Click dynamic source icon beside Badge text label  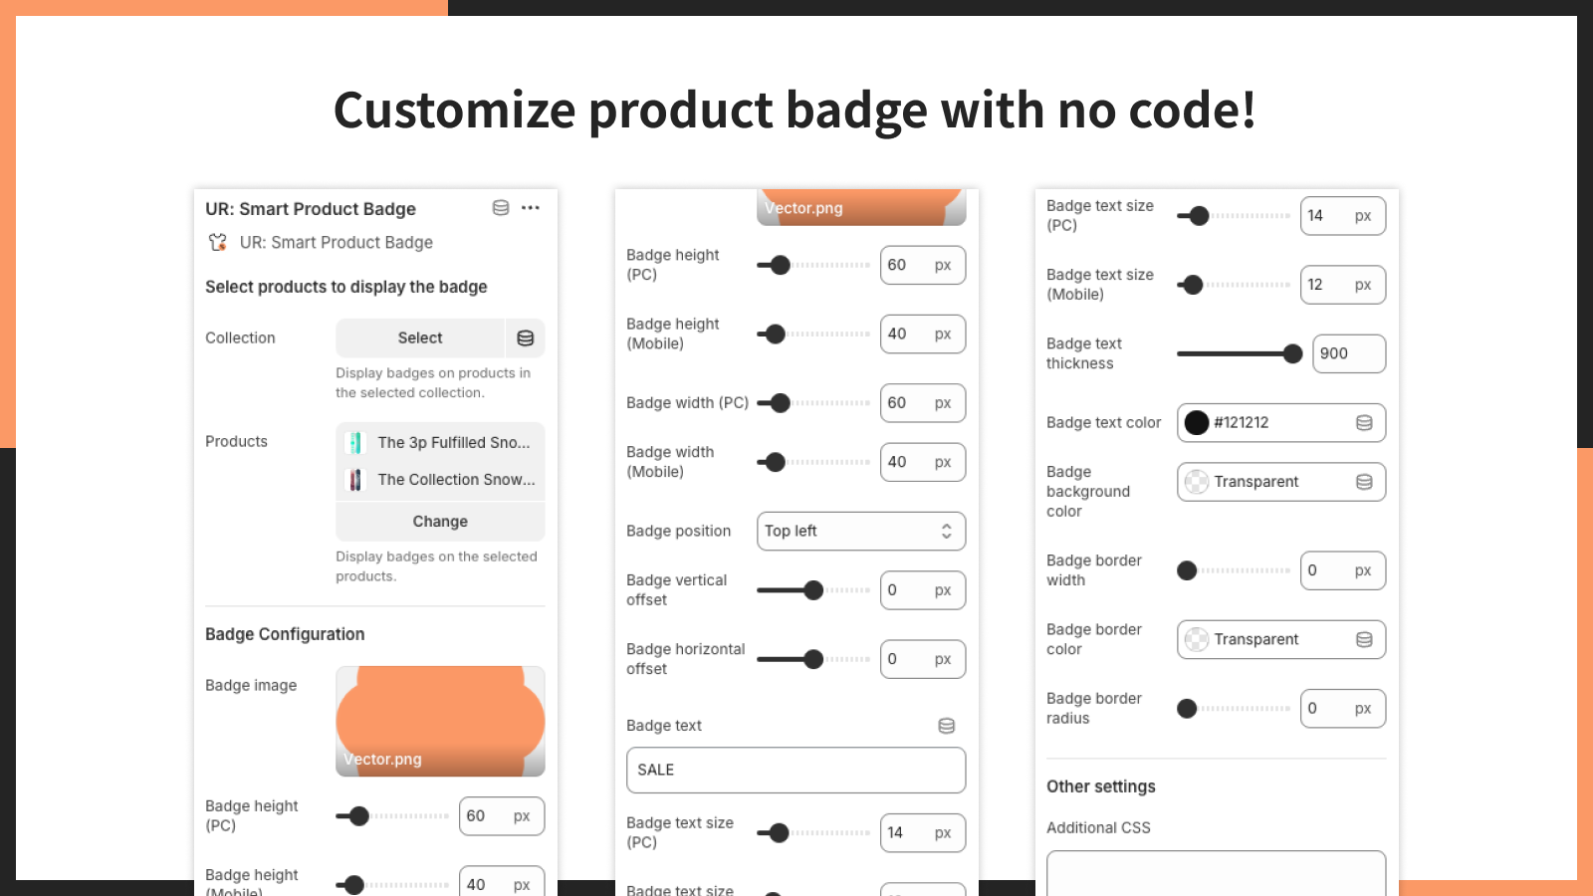[x=947, y=726]
